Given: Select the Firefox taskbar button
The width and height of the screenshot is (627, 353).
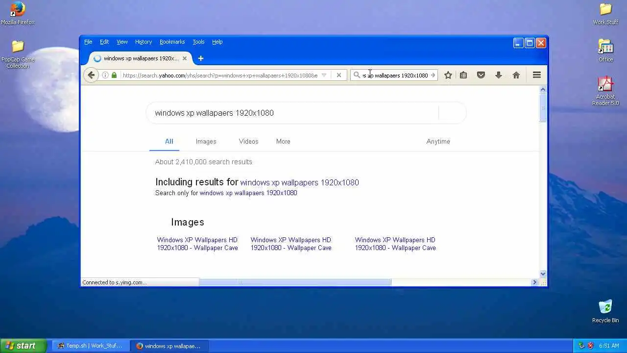Looking at the screenshot, I should pos(169,346).
